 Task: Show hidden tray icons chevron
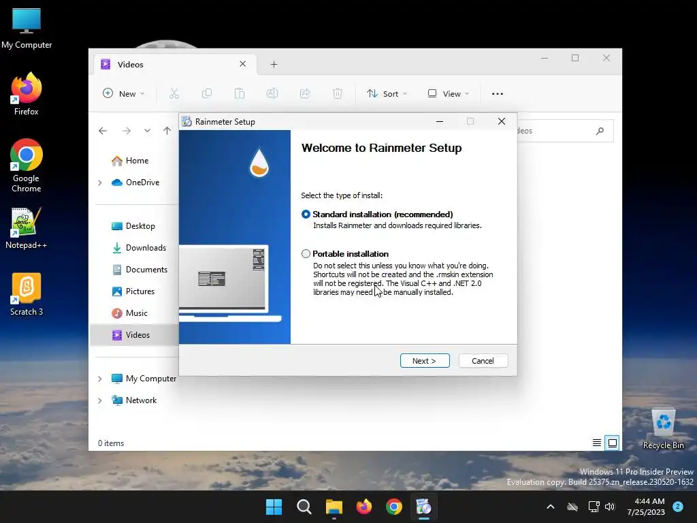pos(550,507)
